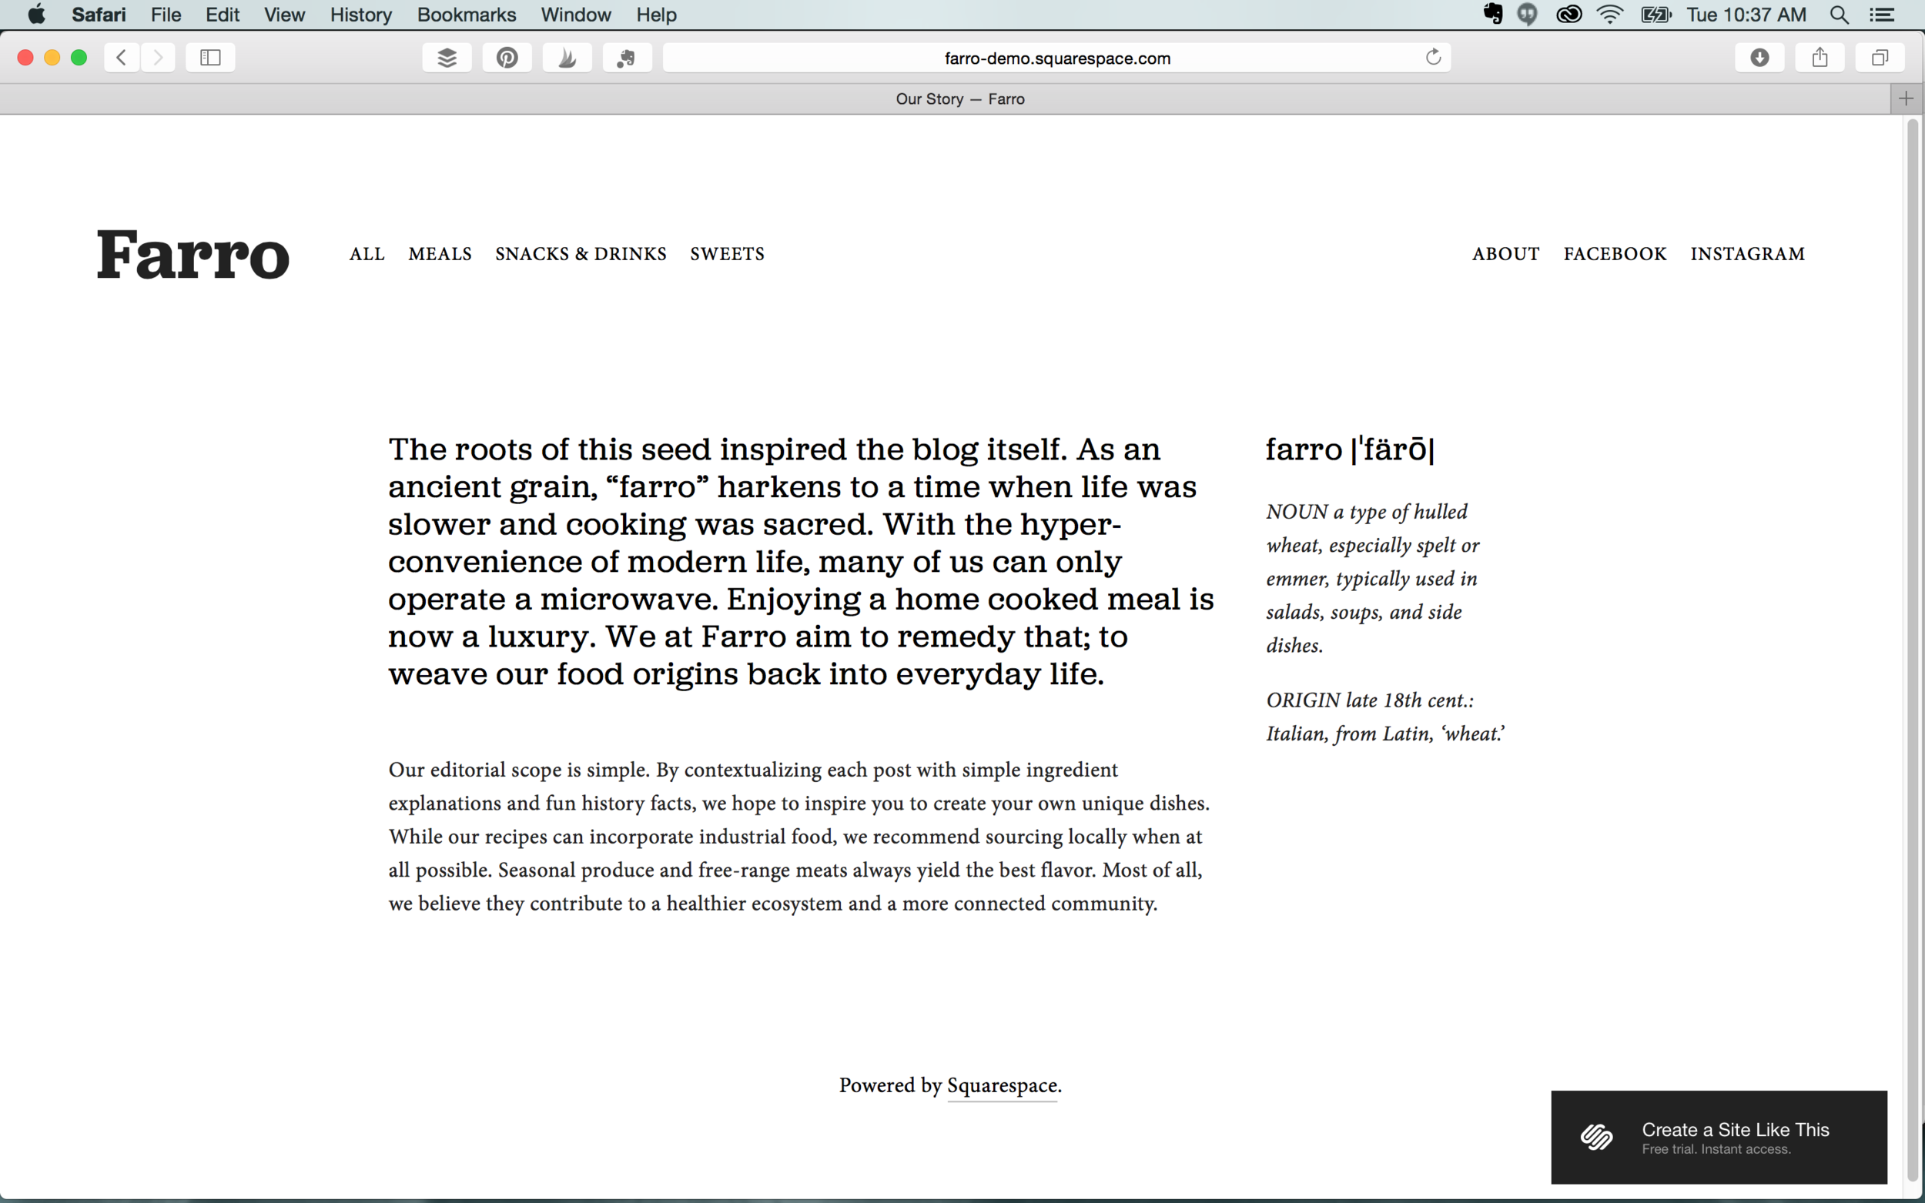
Task: Open the ABOUT page link
Action: click(x=1505, y=254)
